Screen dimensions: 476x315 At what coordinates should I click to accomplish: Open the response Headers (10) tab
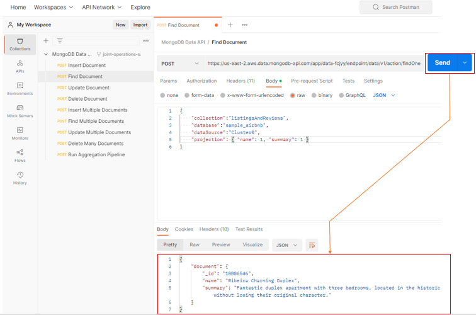(x=214, y=229)
